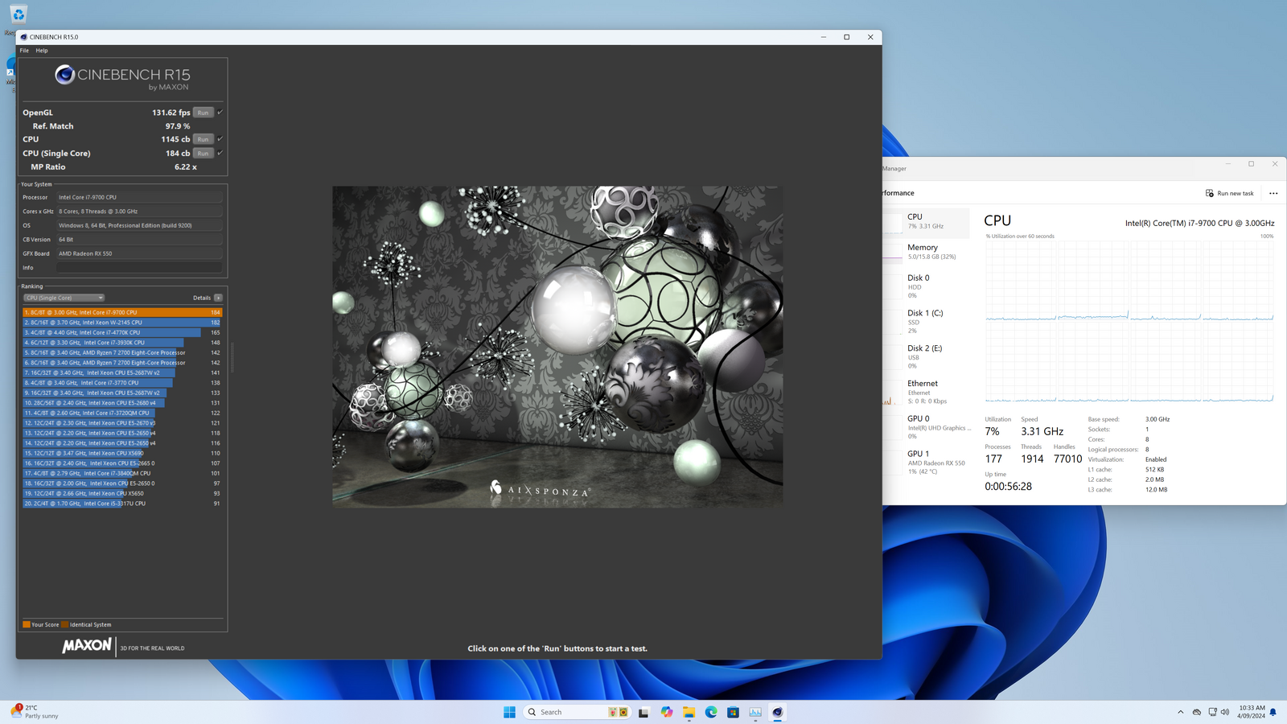Click the CPU utilization graph in Task Manager
Viewport: 1287px width, 724px height.
point(1129,322)
